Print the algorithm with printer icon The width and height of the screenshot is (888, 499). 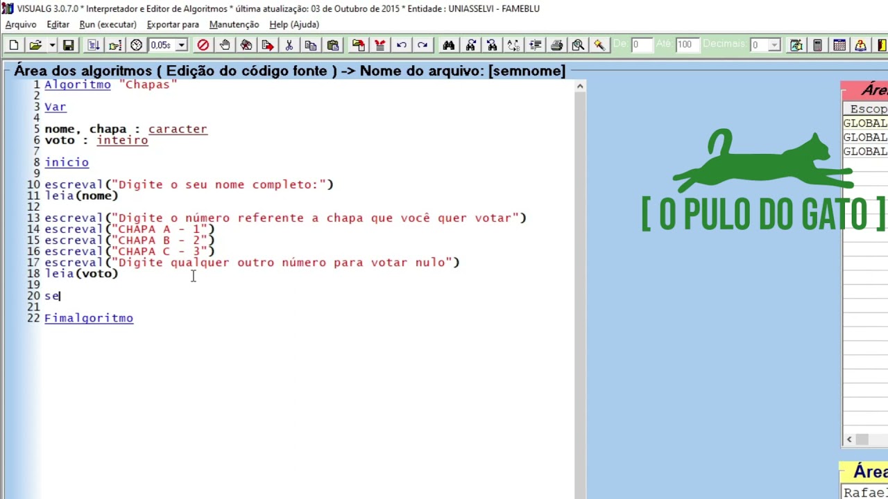[x=556, y=45]
